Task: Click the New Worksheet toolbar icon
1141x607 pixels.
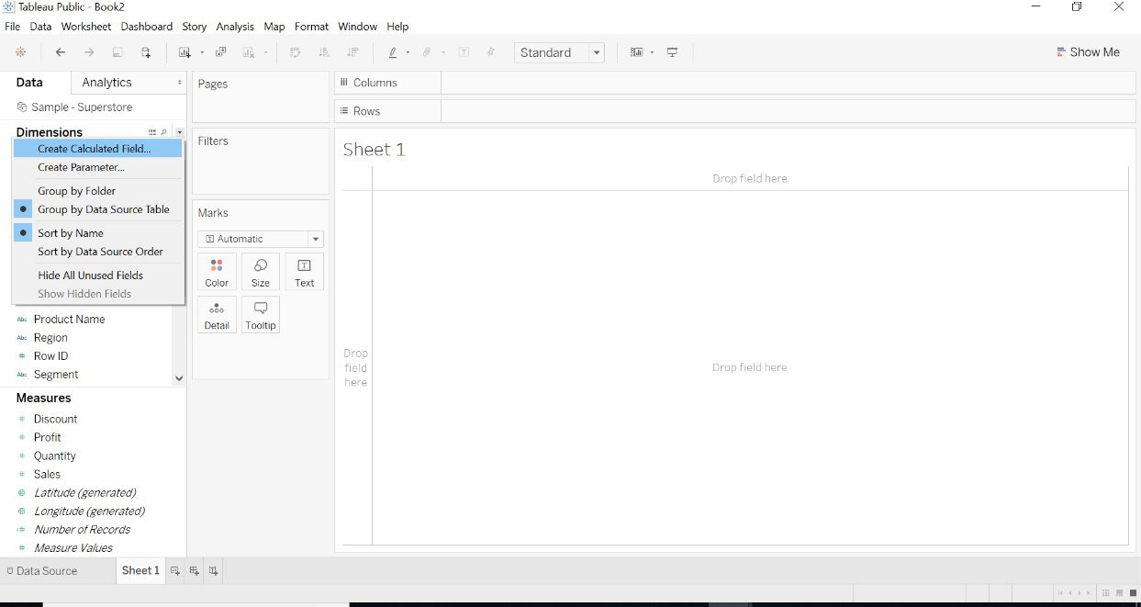Action: click(185, 52)
